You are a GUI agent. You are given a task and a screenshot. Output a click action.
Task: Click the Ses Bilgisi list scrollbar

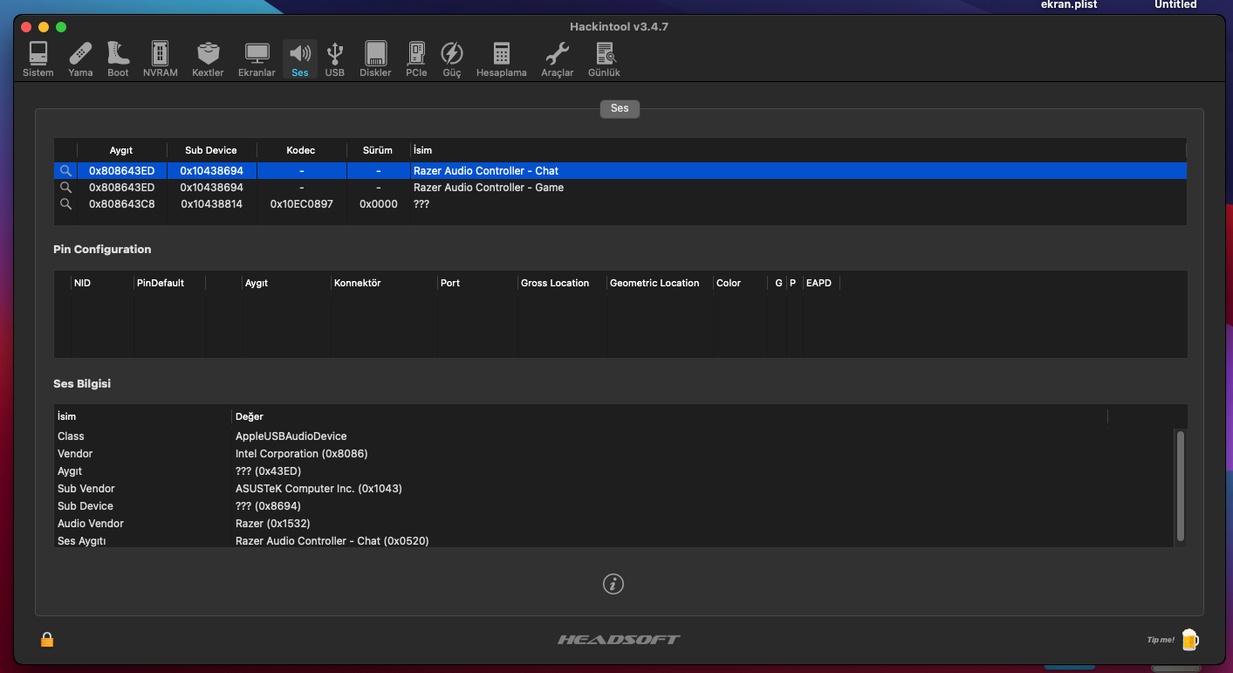(1181, 485)
